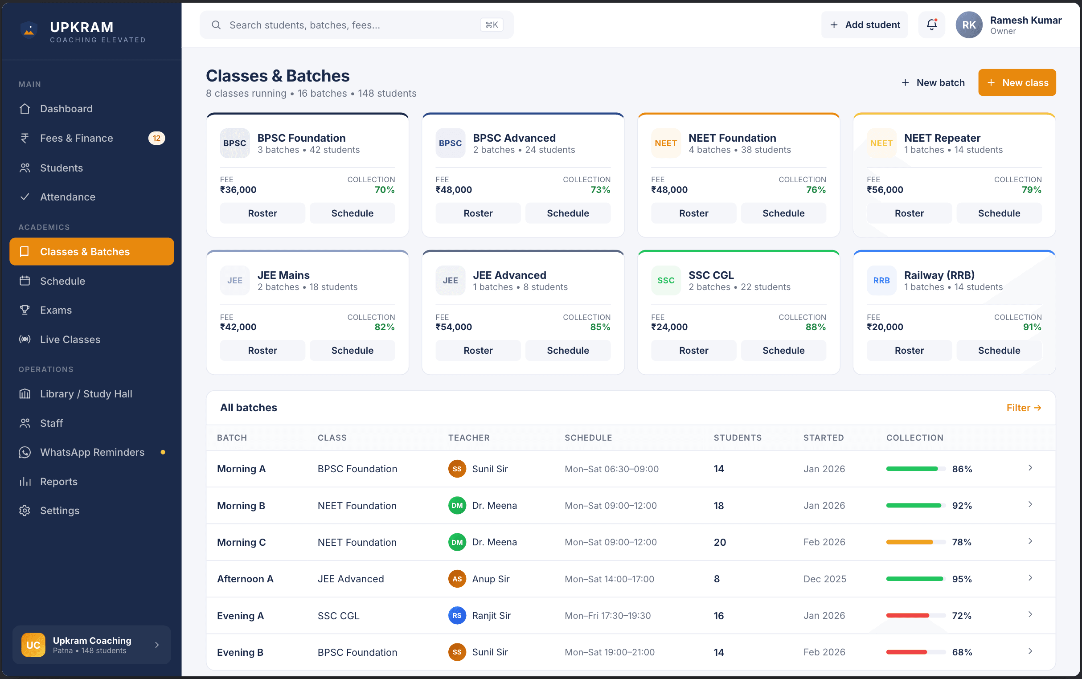Navigate to the Dashboard menu item
Image resolution: width=1082 pixels, height=679 pixels.
pyautogui.click(x=66, y=108)
